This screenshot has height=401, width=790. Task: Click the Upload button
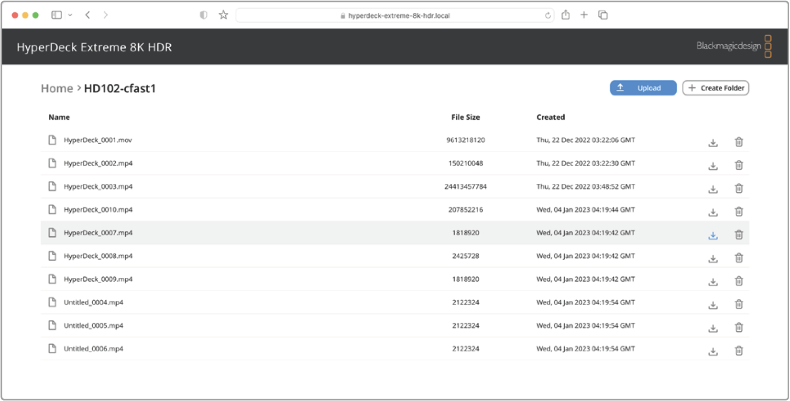coord(643,88)
